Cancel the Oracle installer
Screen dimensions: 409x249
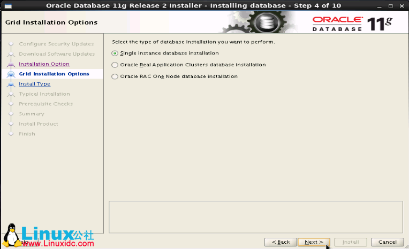(x=388, y=242)
